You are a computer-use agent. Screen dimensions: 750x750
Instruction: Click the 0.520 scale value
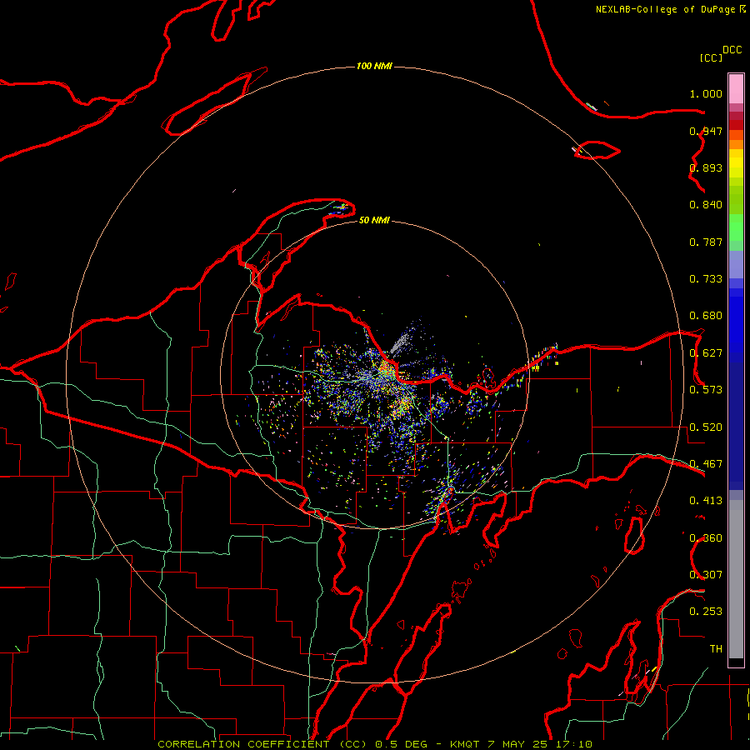[x=706, y=427]
